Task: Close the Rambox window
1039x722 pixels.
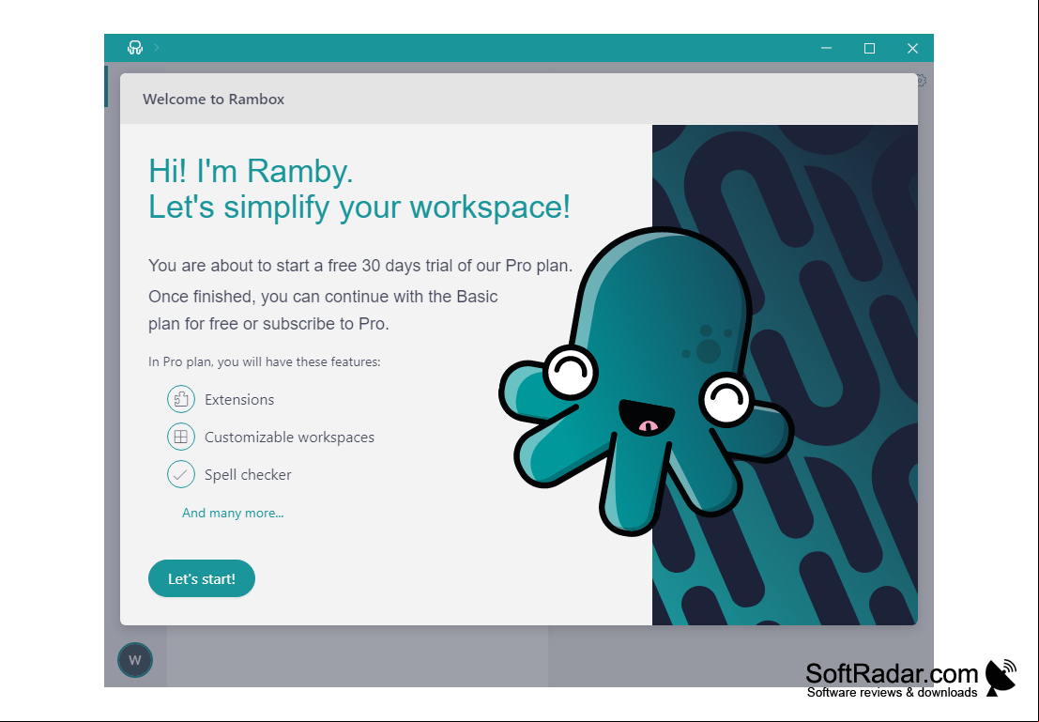Action: 912,48
